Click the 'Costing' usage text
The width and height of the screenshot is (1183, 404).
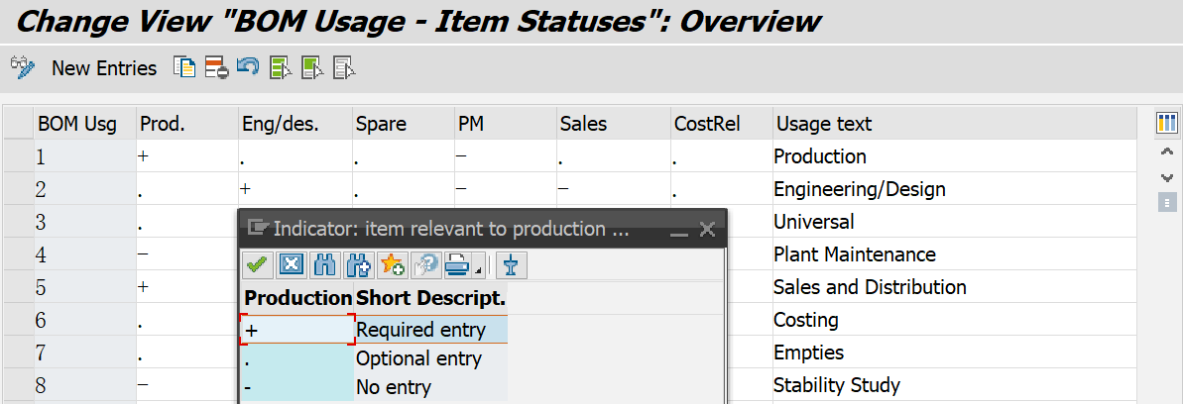point(806,320)
